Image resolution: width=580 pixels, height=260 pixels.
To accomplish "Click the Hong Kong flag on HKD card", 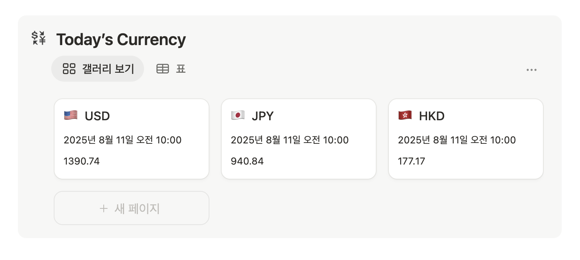I will click(405, 116).
